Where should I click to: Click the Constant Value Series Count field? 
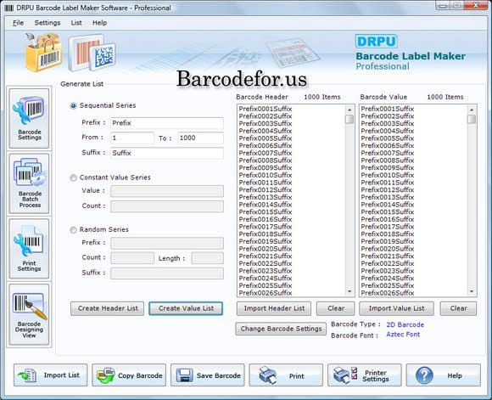[167, 206]
